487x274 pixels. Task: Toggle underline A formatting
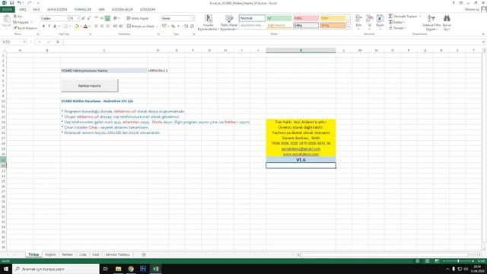55,27
